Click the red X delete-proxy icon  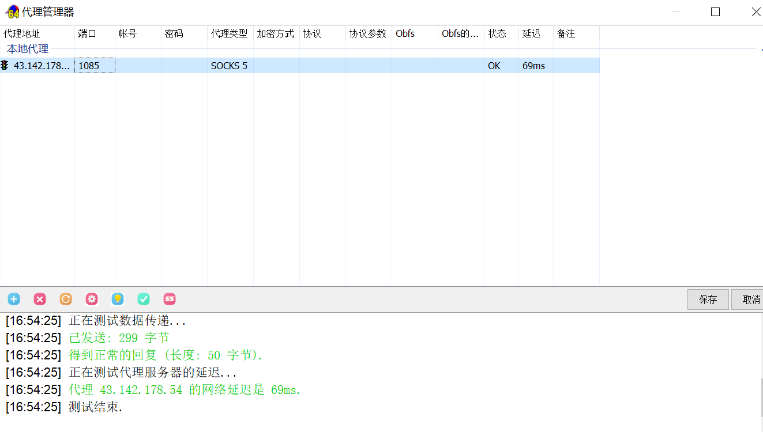point(40,299)
